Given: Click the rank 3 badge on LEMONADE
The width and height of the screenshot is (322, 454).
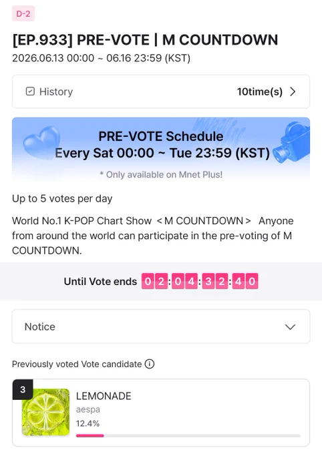Looking at the screenshot, I should point(23,389).
